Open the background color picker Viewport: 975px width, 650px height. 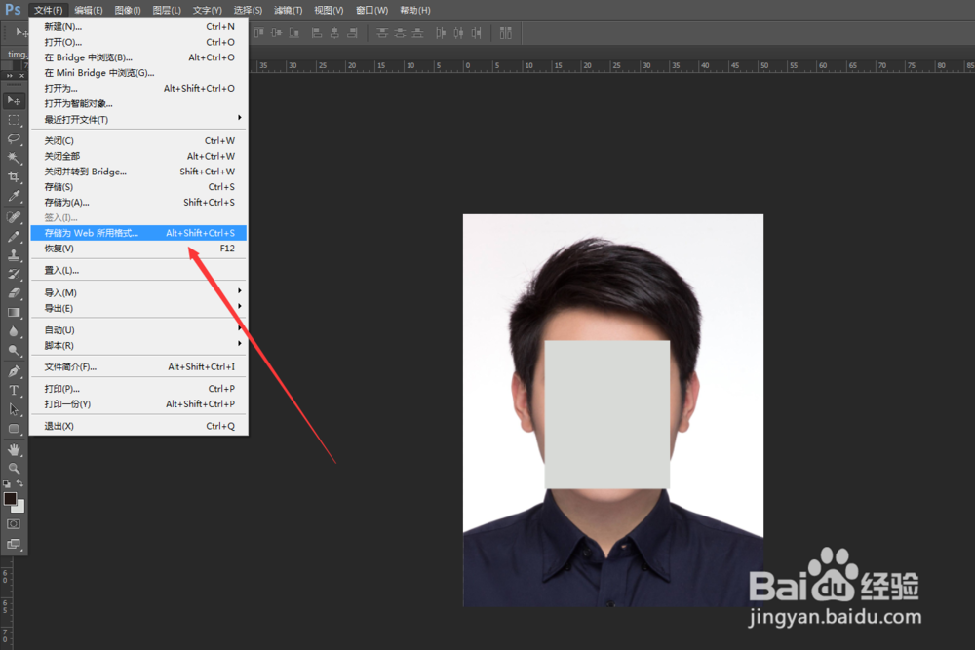click(x=19, y=508)
